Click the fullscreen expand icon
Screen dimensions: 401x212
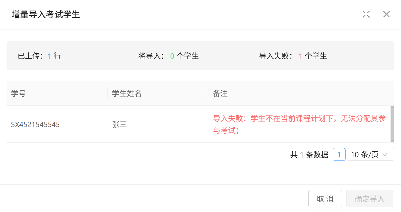click(366, 14)
